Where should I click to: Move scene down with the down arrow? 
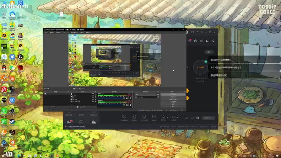tap(54, 107)
